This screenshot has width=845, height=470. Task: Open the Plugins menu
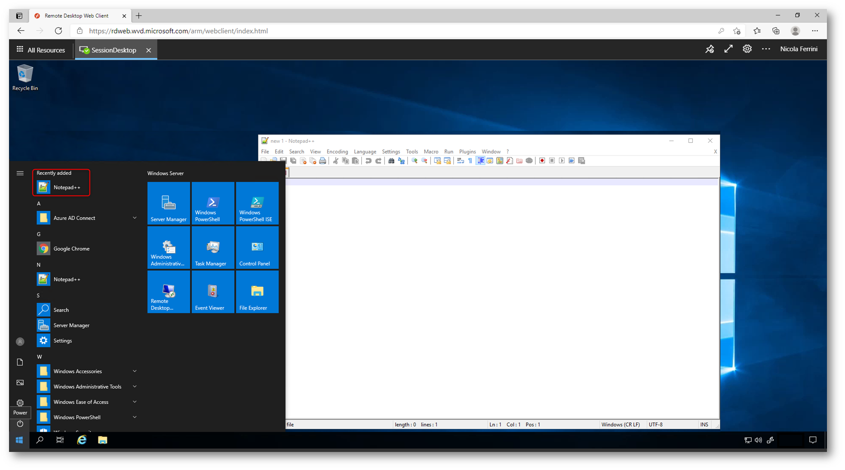point(467,152)
